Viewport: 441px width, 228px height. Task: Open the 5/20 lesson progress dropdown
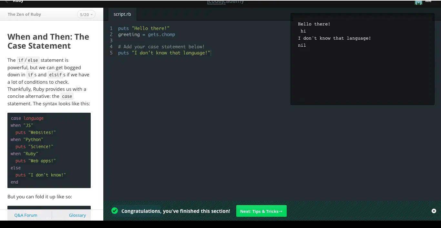pyautogui.click(x=86, y=14)
